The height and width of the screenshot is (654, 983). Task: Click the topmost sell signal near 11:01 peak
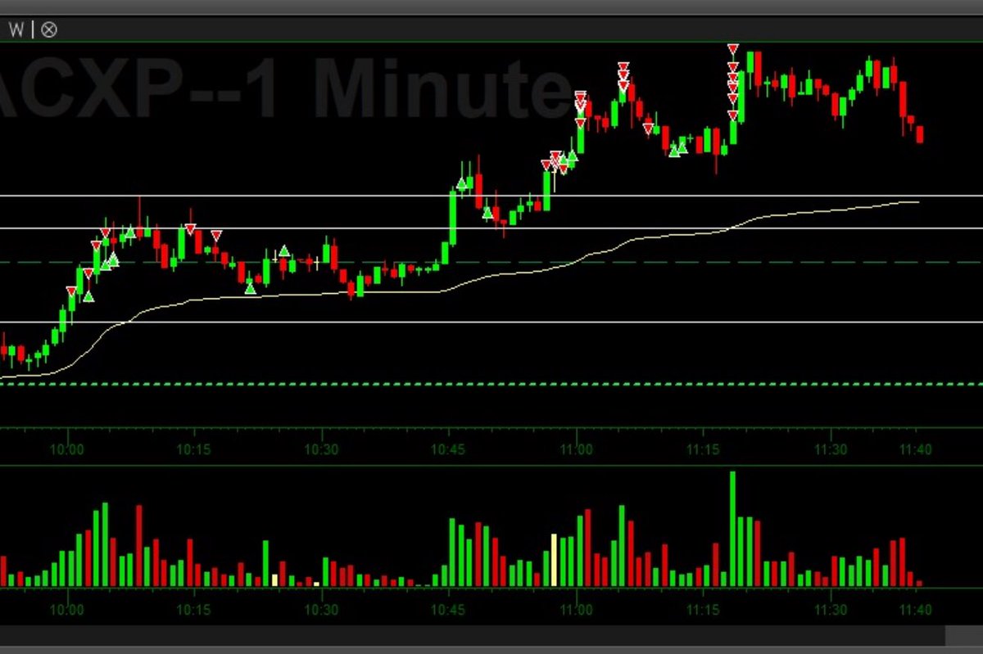tap(624, 64)
